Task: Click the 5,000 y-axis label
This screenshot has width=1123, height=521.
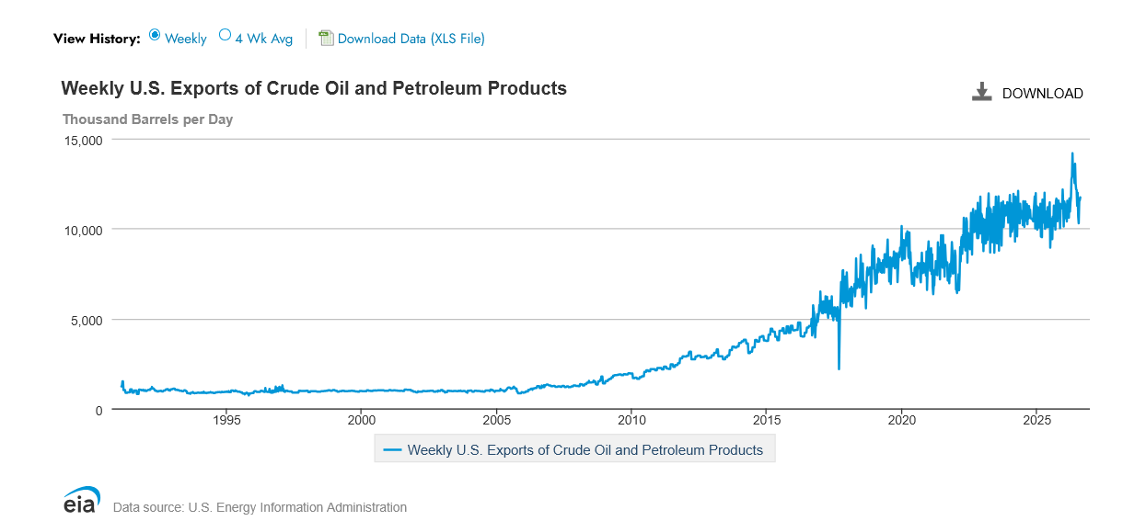Action: 86,320
